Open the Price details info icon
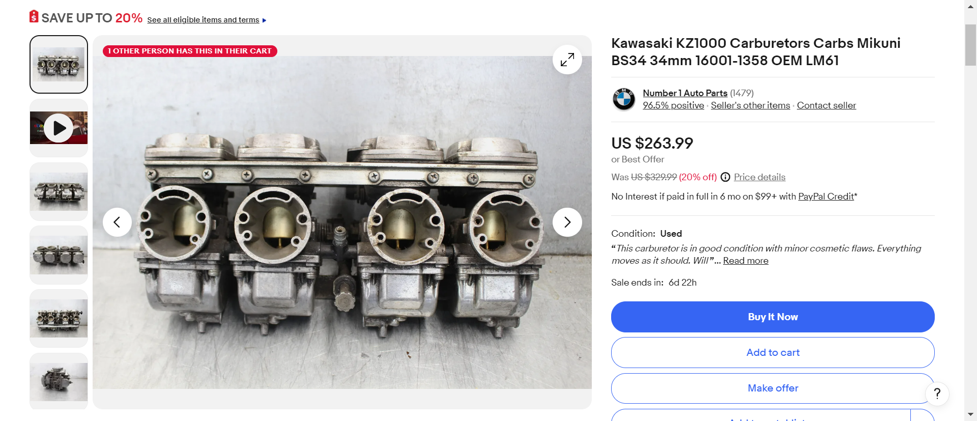 pyautogui.click(x=725, y=177)
